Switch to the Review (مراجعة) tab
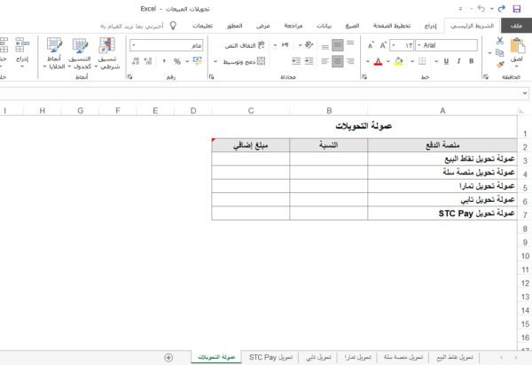This screenshot has width=532, height=365. click(x=293, y=26)
